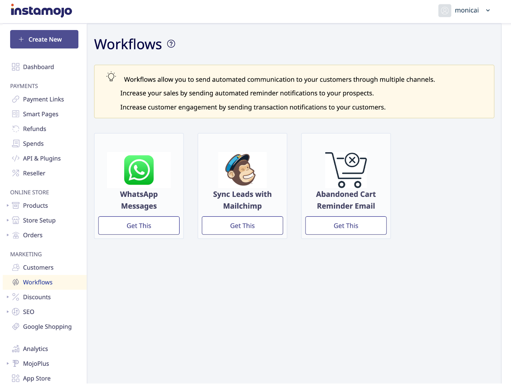Open the monicai account dropdown arrow

(x=488, y=11)
